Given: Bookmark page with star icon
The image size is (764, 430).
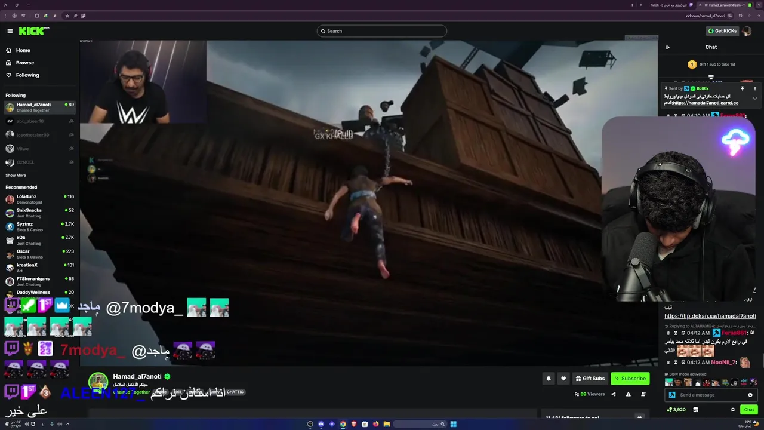Looking at the screenshot, I should [67, 16].
